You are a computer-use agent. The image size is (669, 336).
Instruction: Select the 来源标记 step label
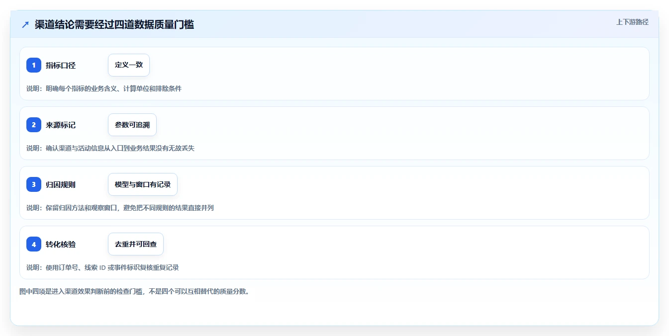(x=61, y=125)
